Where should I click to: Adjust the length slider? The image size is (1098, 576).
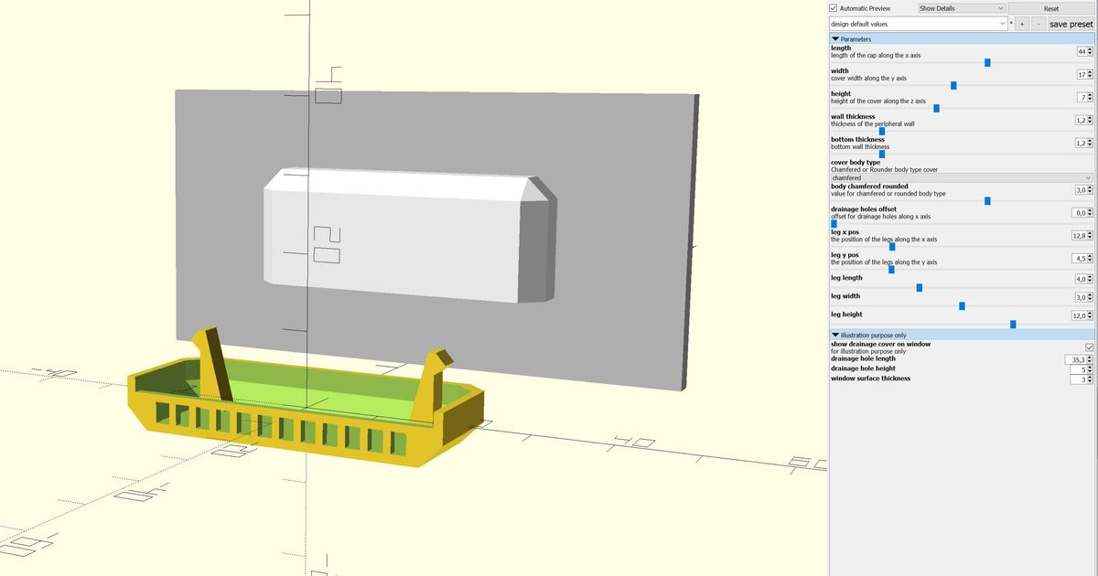point(987,63)
